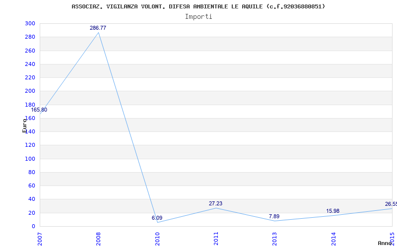
Task: Click the 15.98 data point label
Action: (x=332, y=211)
